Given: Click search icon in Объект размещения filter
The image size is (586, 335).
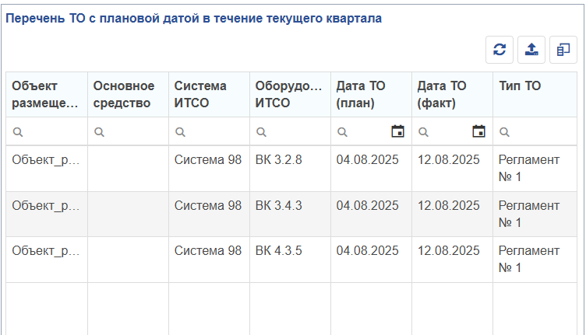Looking at the screenshot, I should pyautogui.click(x=18, y=132).
